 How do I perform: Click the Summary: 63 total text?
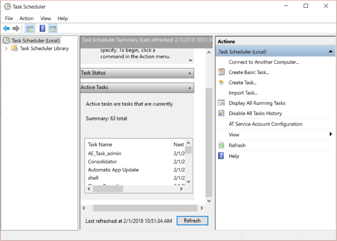(107, 119)
